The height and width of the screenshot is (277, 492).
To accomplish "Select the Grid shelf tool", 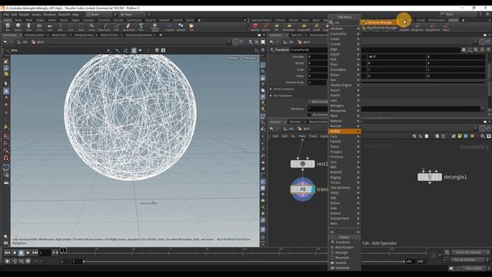I will pos(49,27).
